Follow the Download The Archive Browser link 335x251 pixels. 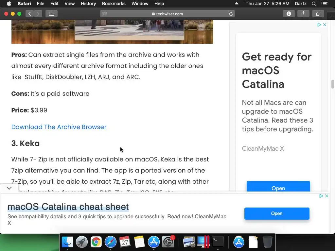59,127
